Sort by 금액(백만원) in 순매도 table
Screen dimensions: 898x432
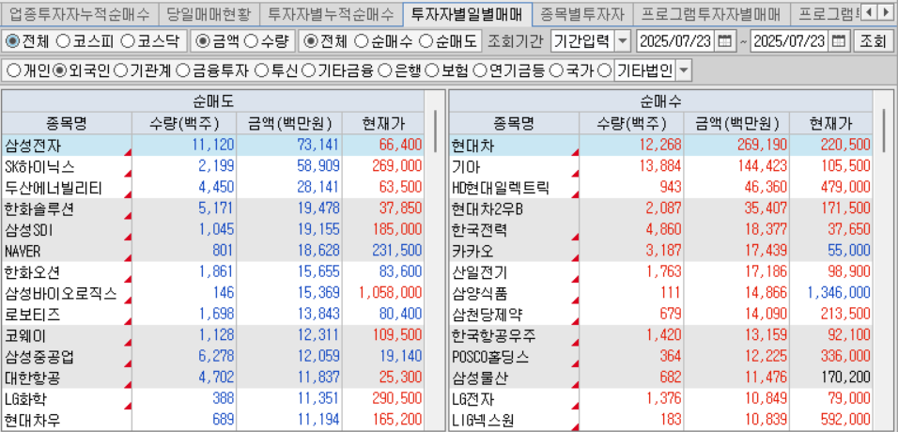tap(290, 123)
